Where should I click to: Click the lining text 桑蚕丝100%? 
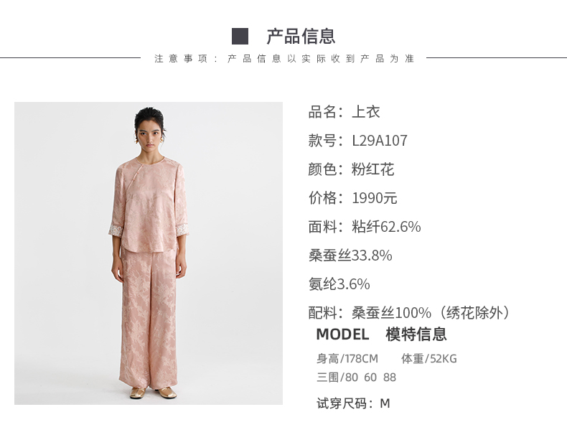click(392, 313)
